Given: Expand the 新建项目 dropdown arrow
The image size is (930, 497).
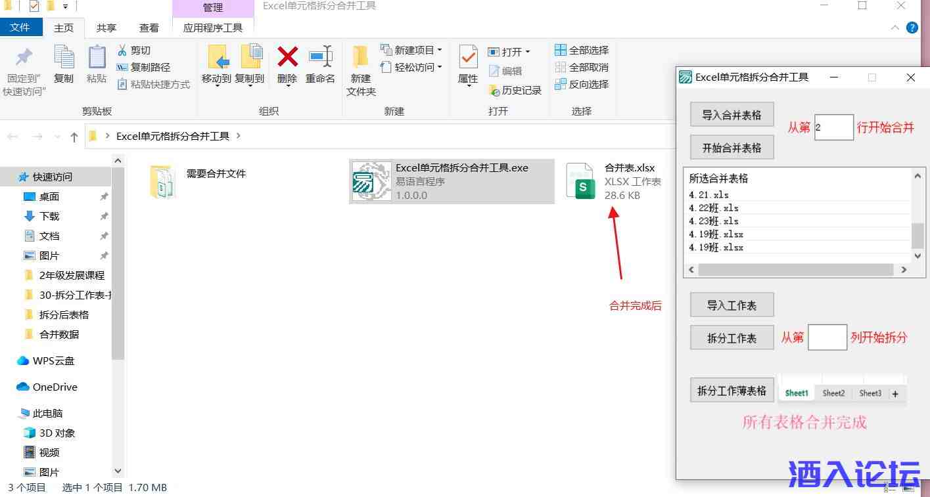Looking at the screenshot, I should 440,51.
